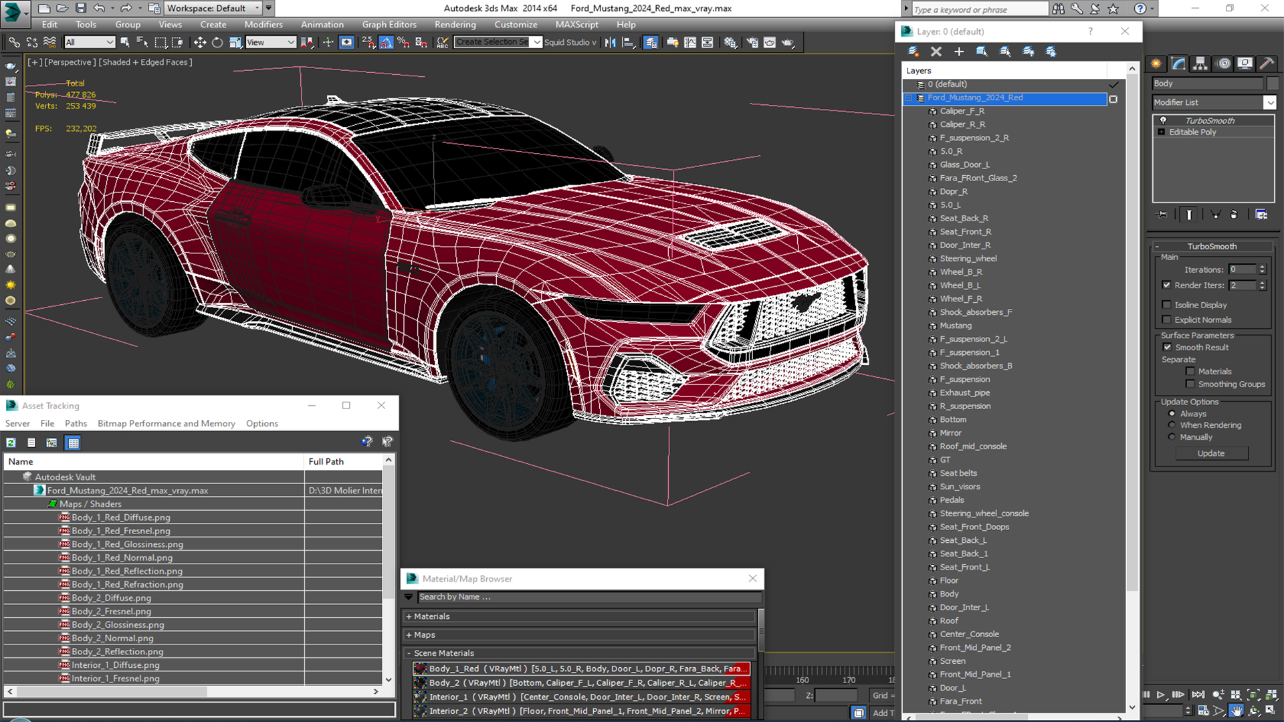1284x722 pixels.
Task: Open the Modifier List dropdown
Action: (1269, 102)
